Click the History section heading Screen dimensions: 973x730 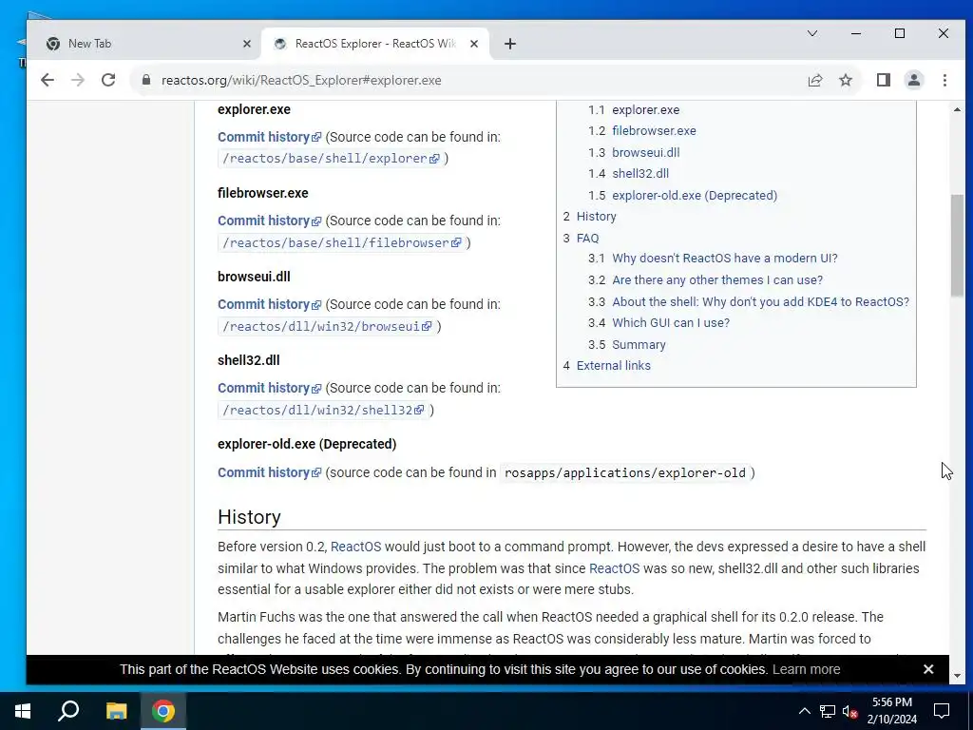(250, 517)
